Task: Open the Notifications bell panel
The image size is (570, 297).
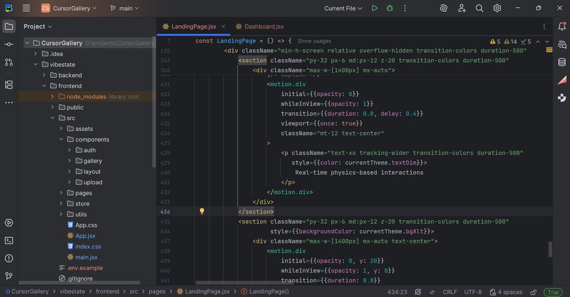Action: (x=562, y=26)
